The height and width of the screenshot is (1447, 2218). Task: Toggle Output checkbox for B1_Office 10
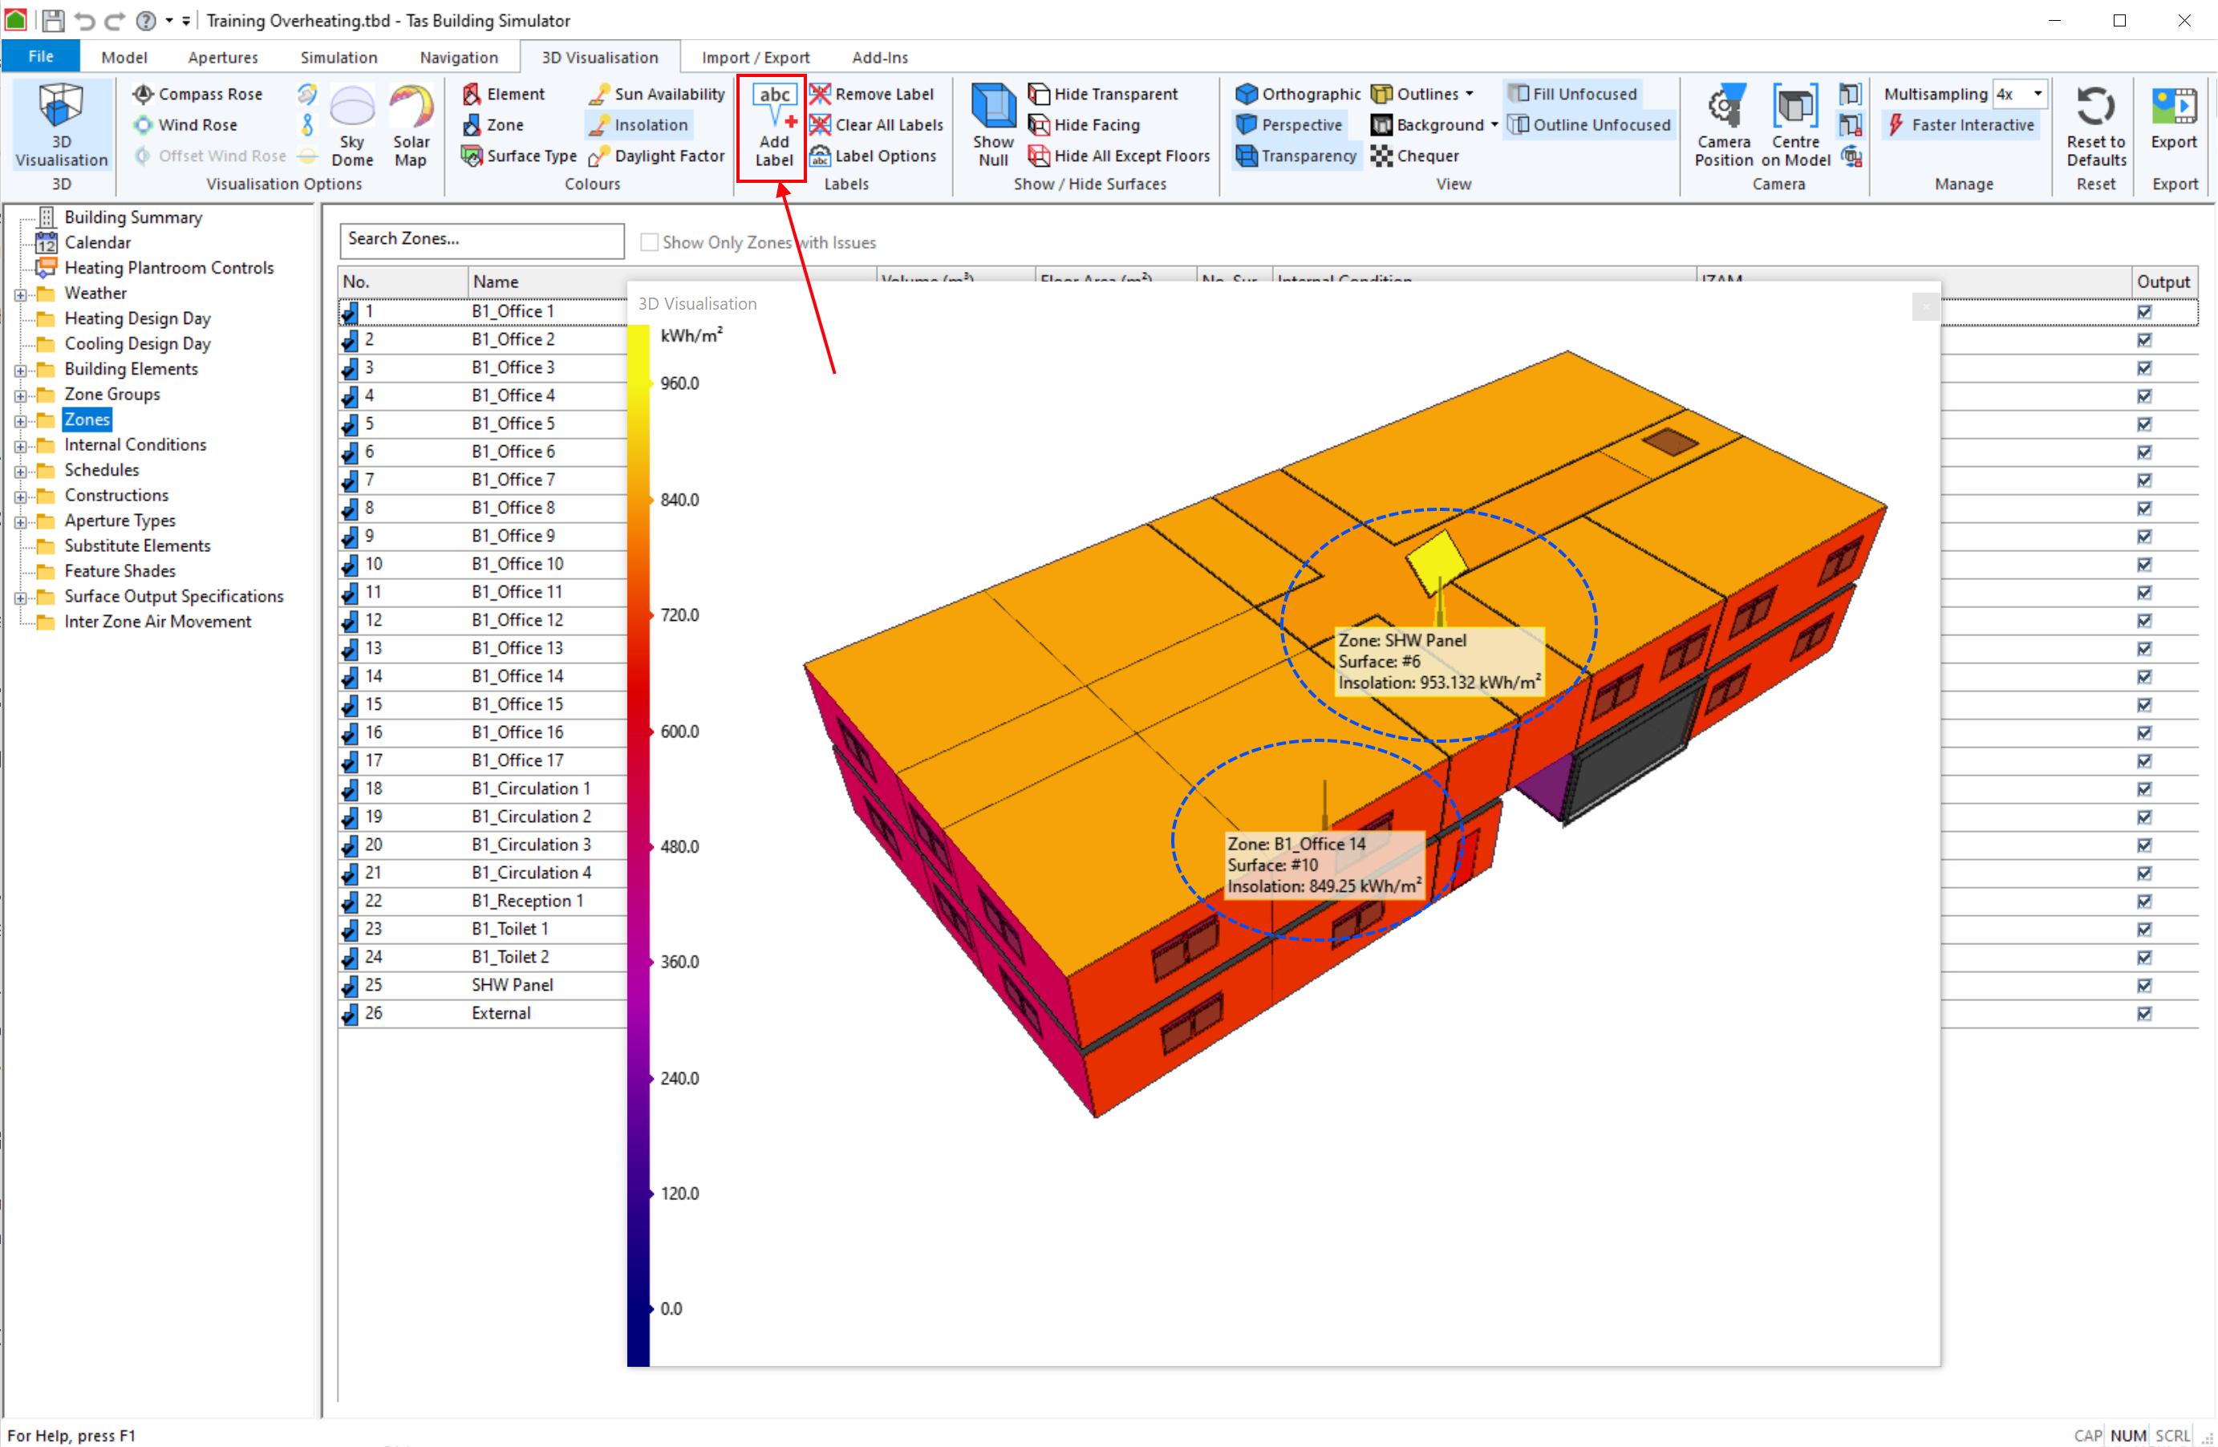(2145, 565)
